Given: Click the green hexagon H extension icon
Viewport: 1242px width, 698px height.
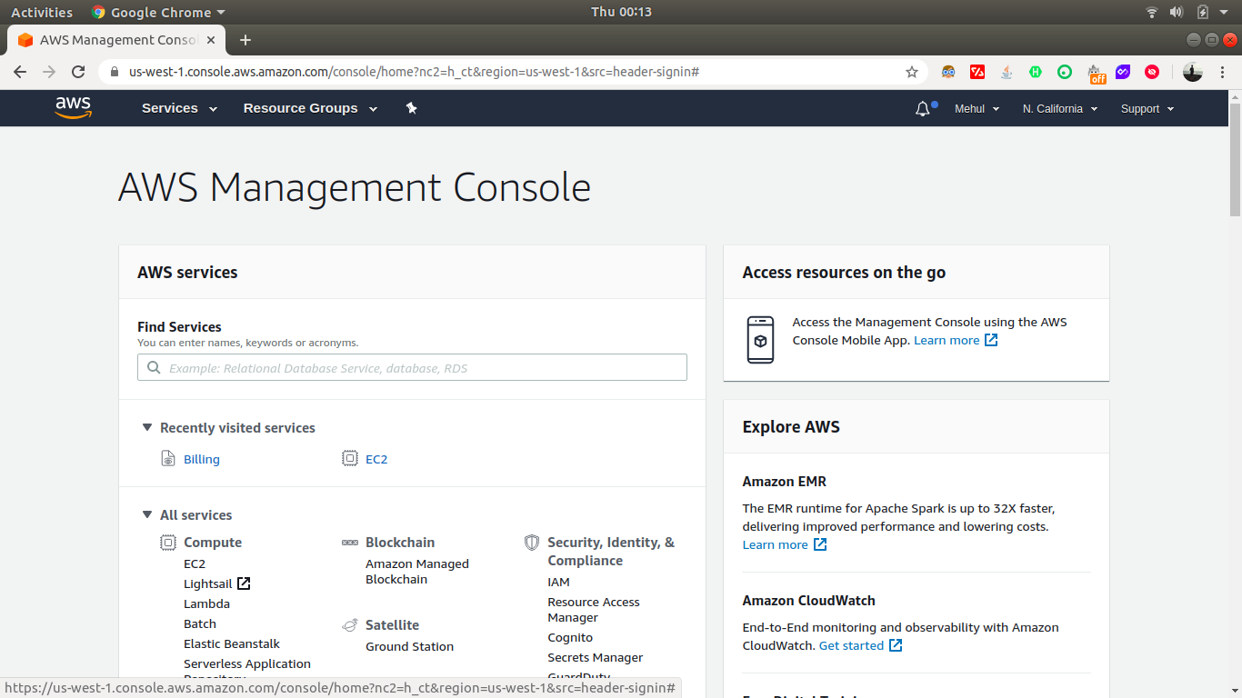Looking at the screenshot, I should (1036, 72).
